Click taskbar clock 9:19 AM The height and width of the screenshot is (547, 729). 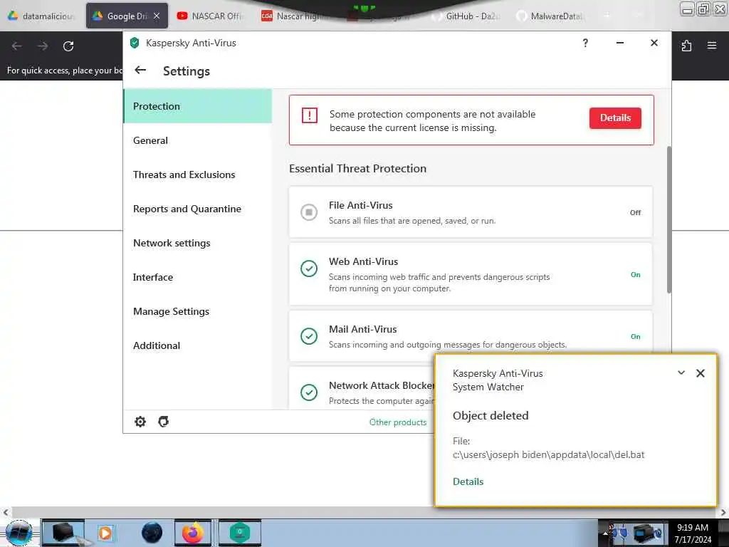coord(692,527)
